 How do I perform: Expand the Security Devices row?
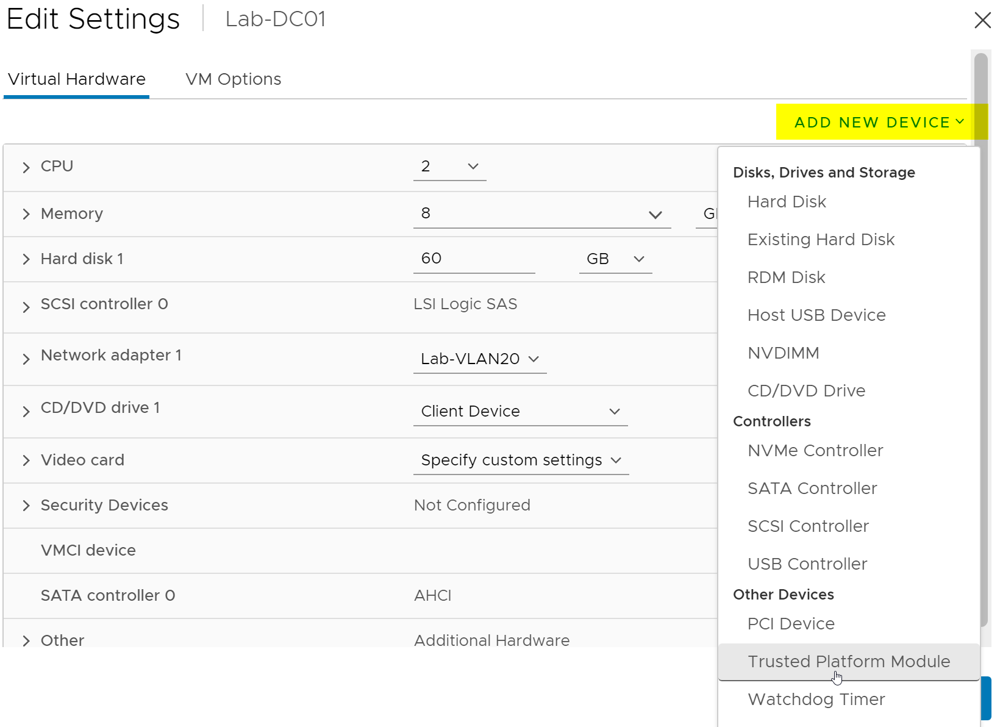[x=26, y=506]
